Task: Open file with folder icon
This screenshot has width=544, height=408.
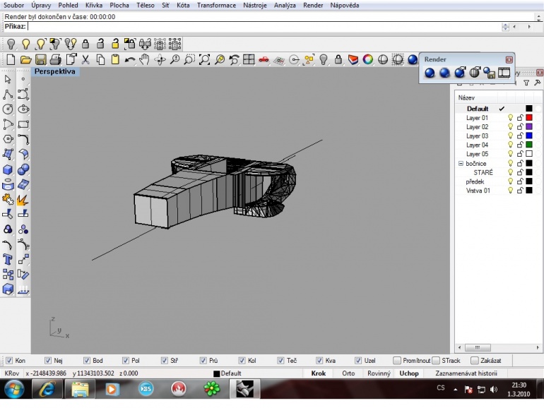Action: pyautogui.click(x=25, y=59)
